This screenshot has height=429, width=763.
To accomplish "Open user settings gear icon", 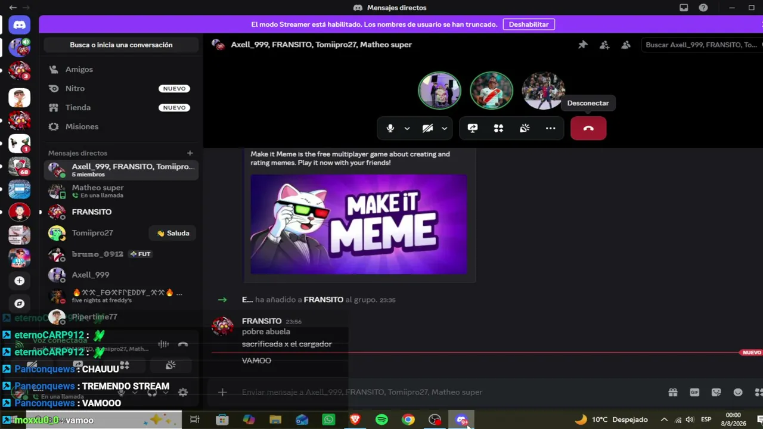I will point(183,392).
